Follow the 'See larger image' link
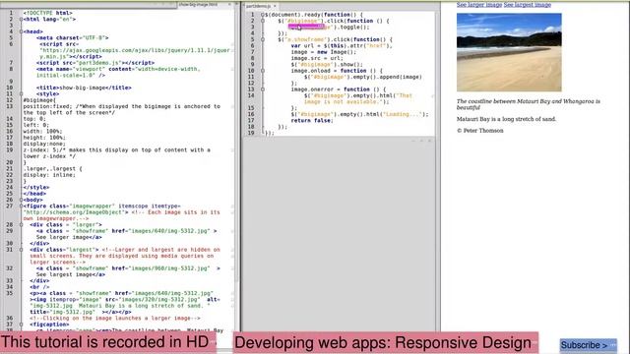The height and width of the screenshot is (354, 630). 479,4
